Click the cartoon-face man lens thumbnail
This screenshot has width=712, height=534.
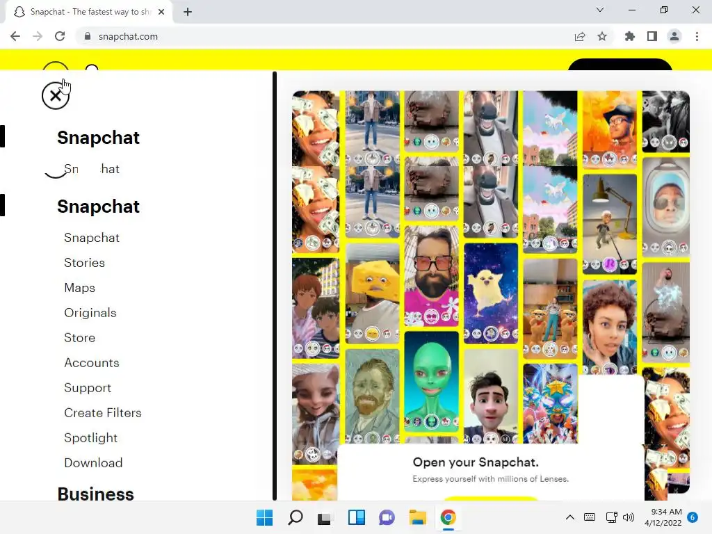491,396
